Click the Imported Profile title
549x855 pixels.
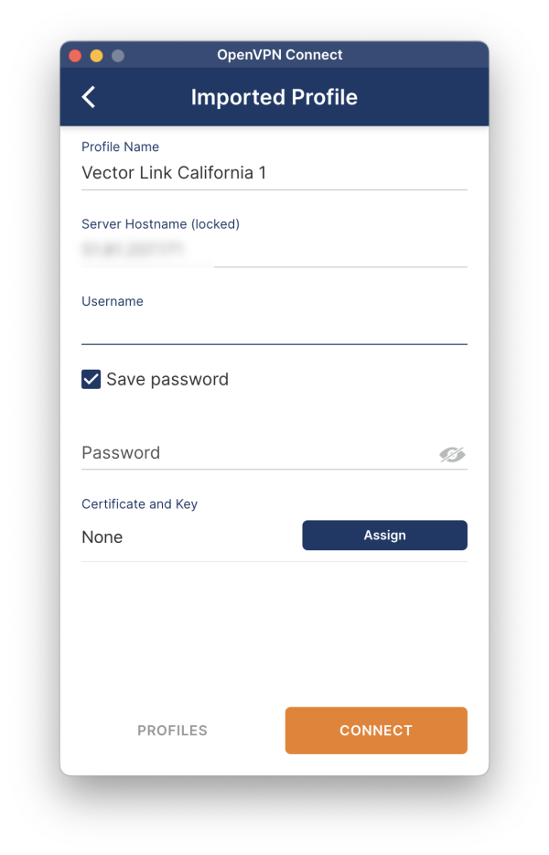click(274, 96)
